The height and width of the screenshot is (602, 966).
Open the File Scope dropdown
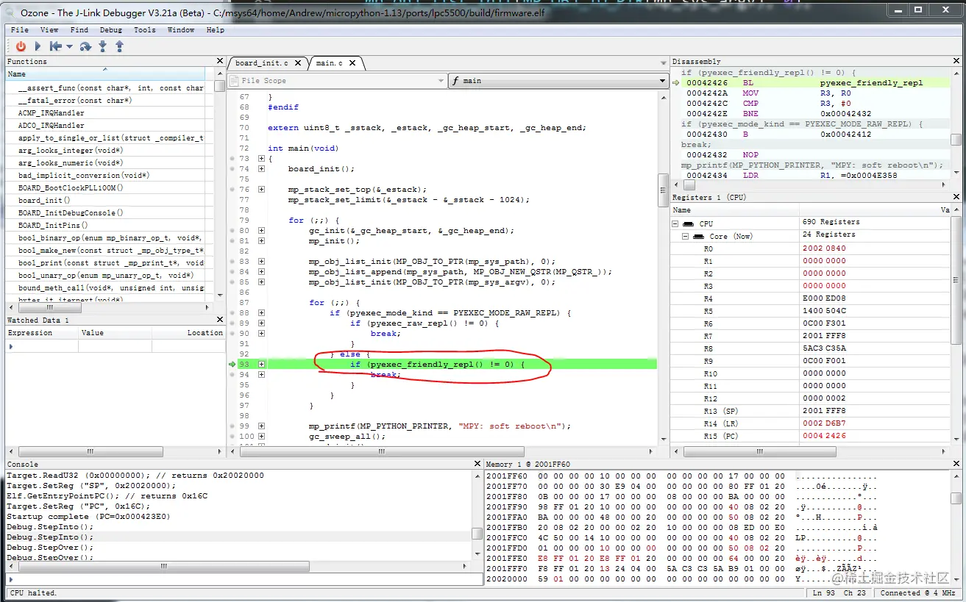pyautogui.click(x=441, y=80)
